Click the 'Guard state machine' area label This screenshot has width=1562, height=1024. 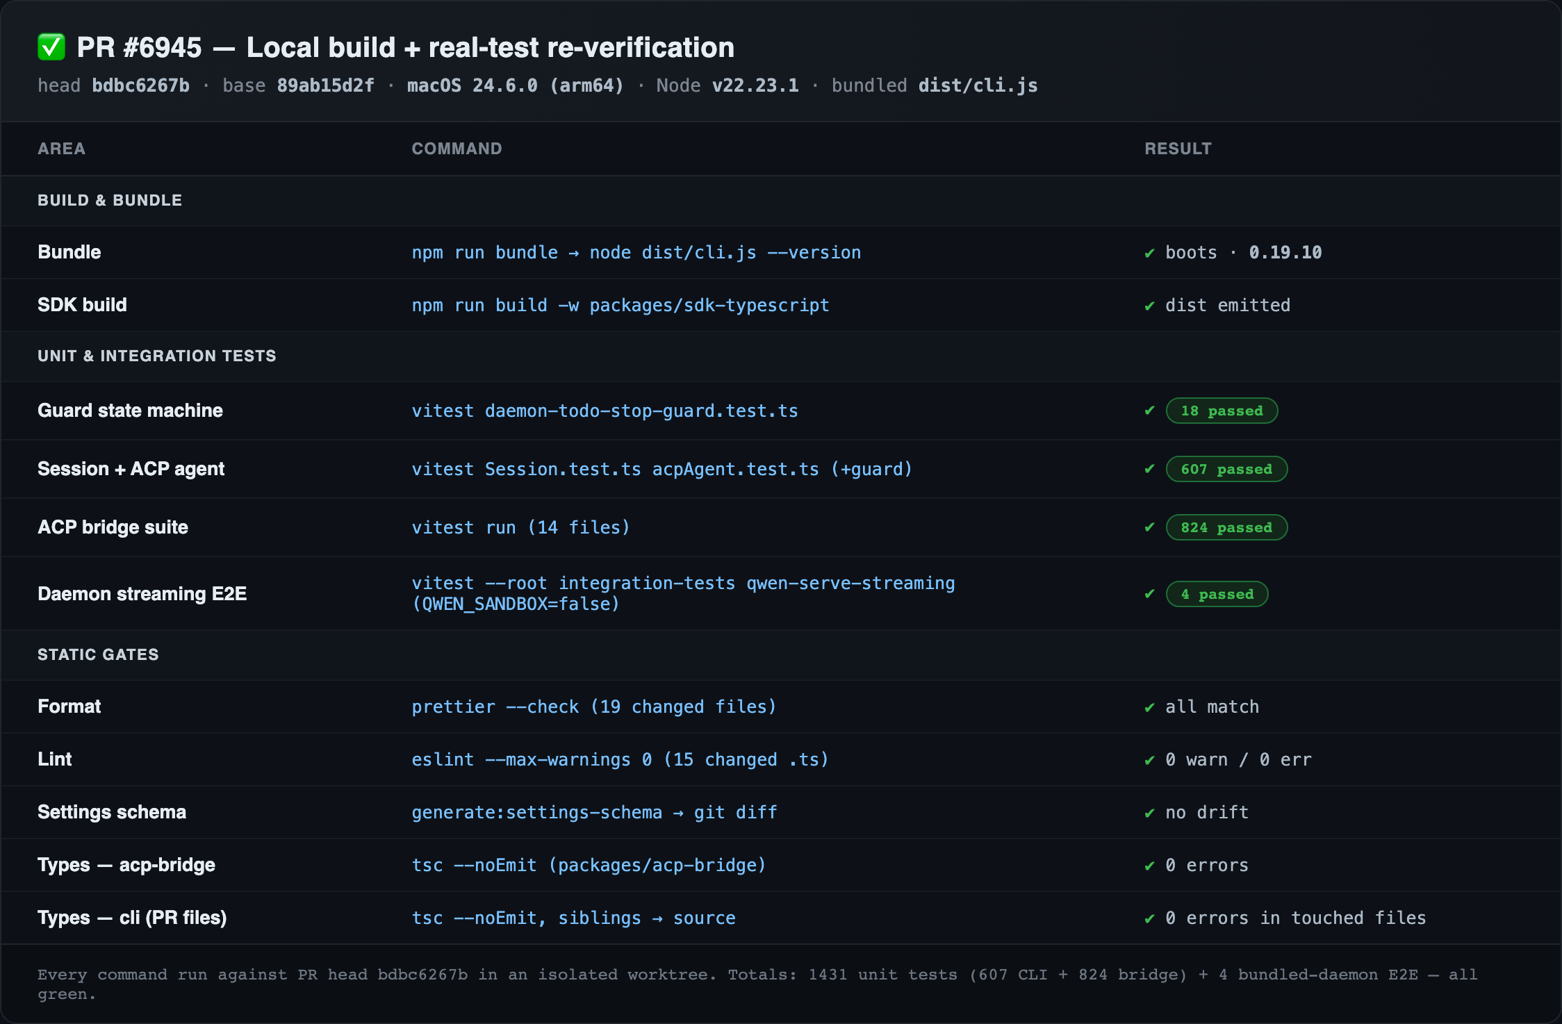[x=130, y=411]
